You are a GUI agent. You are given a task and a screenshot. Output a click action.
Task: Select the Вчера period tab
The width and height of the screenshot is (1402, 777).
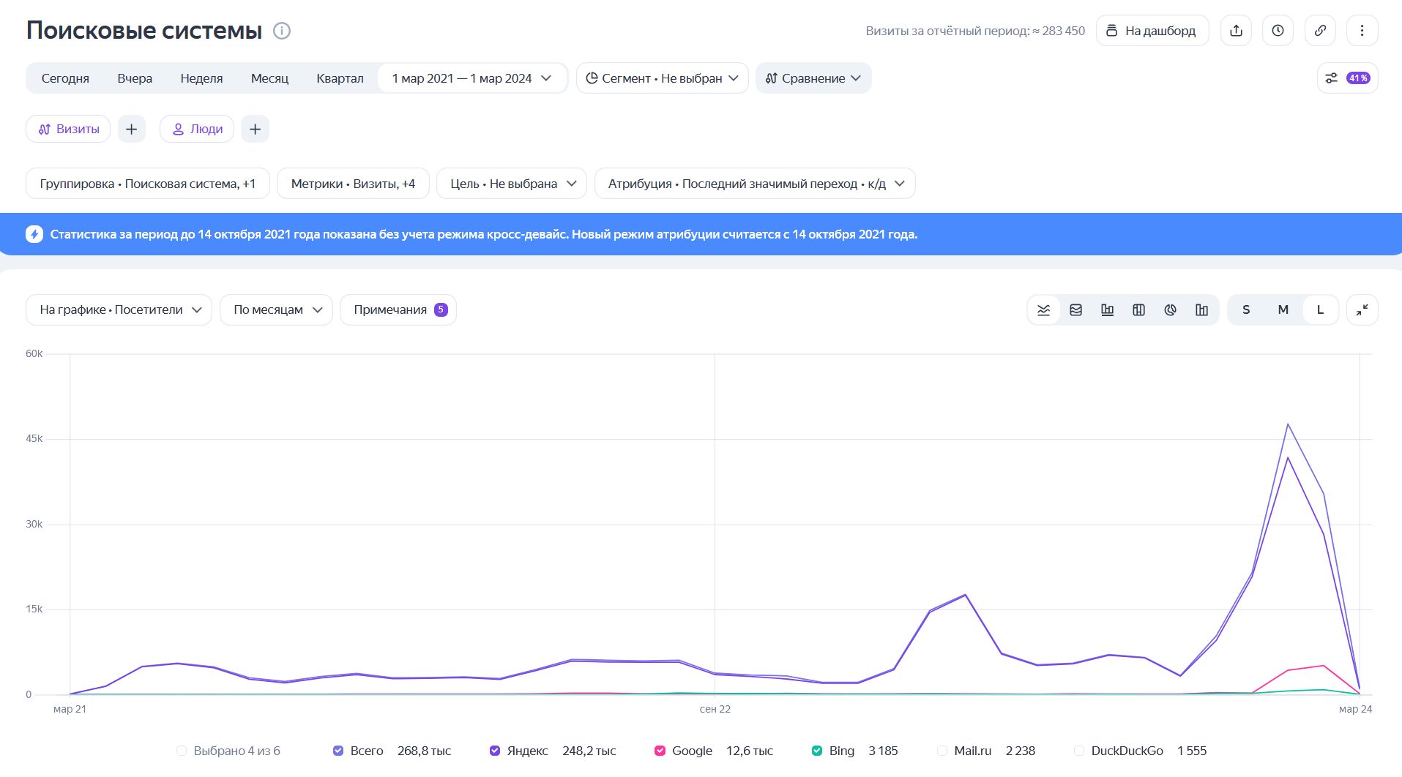click(135, 78)
